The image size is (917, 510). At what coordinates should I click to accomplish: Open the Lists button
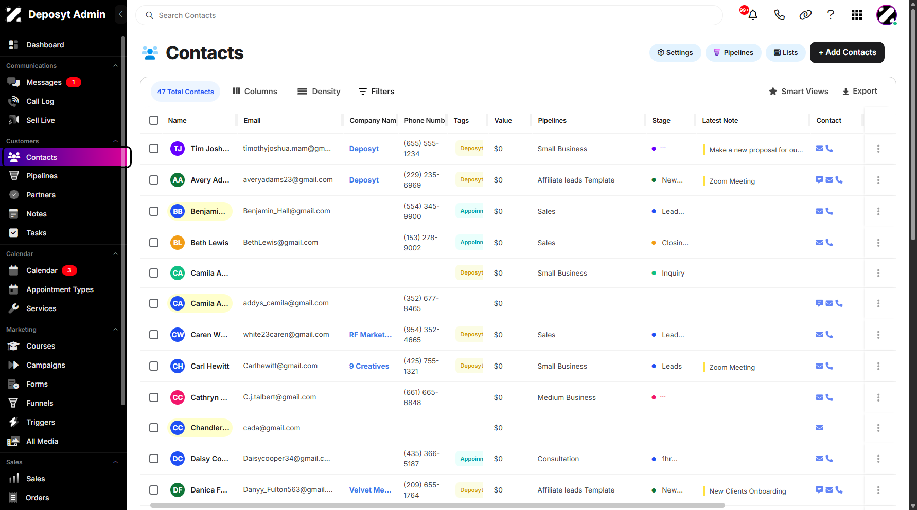(786, 52)
